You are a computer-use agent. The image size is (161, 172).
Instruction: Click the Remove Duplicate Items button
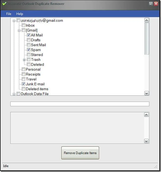point(80,153)
